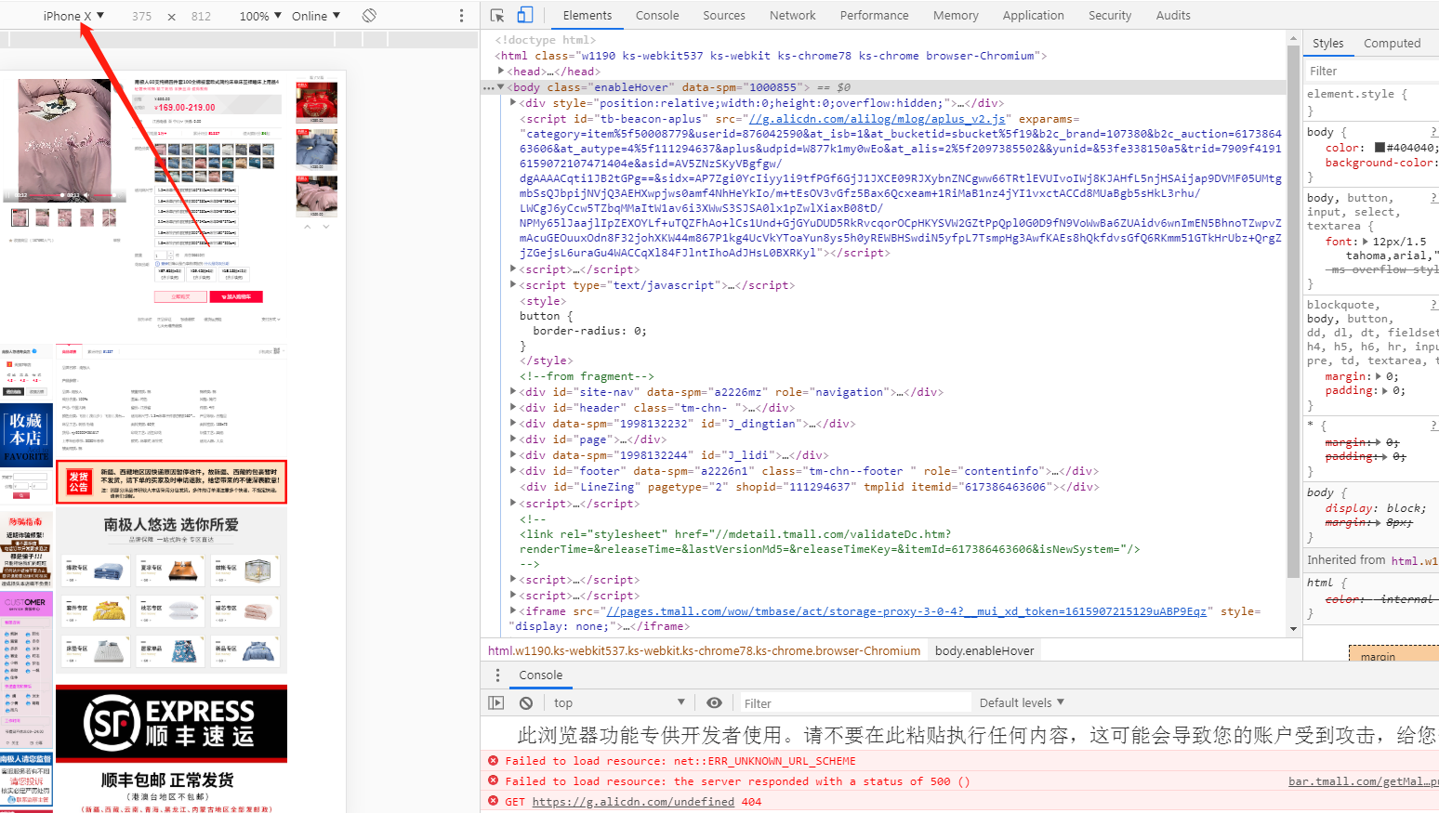
Task: Click the html.w1190 inherited selector link
Action: (x=1414, y=561)
